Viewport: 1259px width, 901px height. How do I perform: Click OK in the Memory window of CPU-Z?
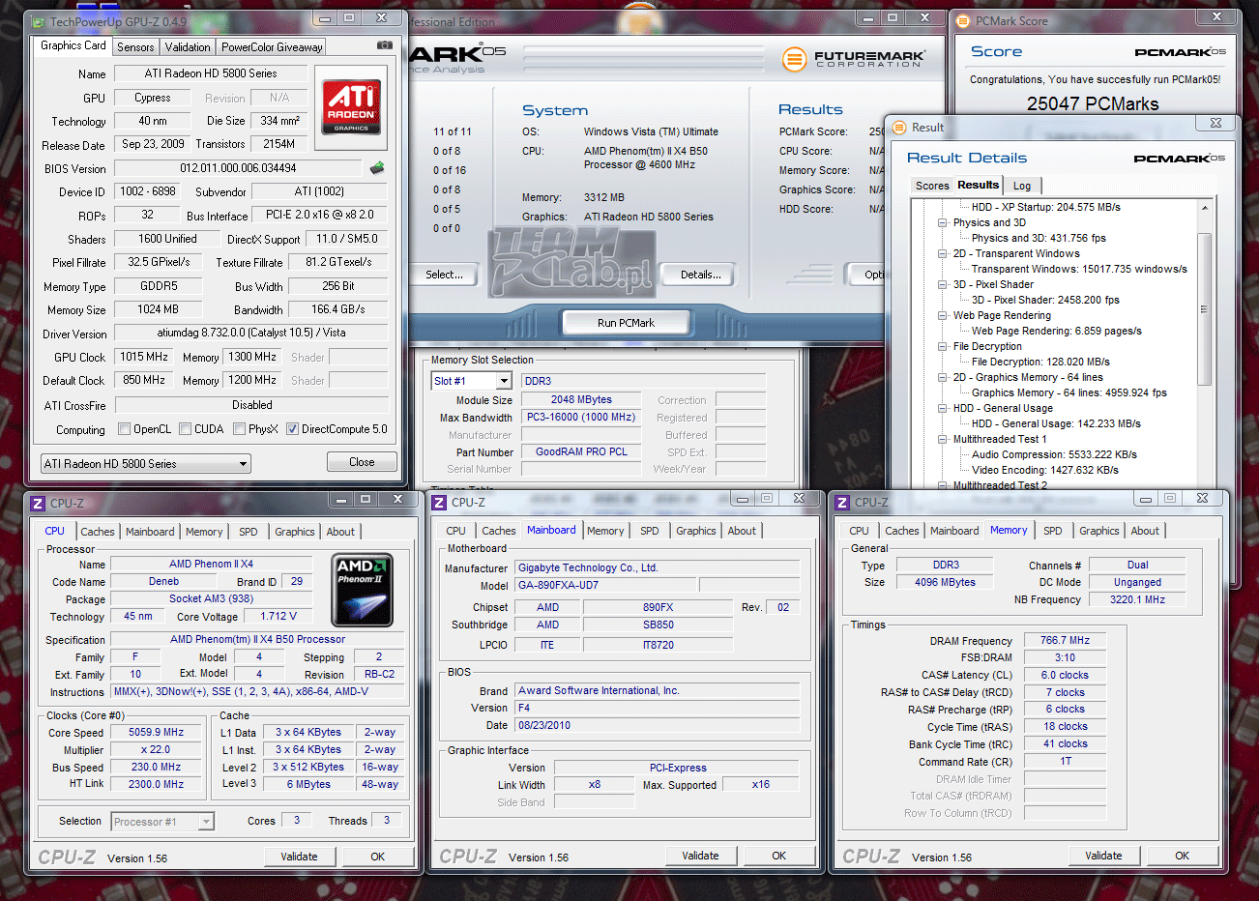click(1182, 856)
